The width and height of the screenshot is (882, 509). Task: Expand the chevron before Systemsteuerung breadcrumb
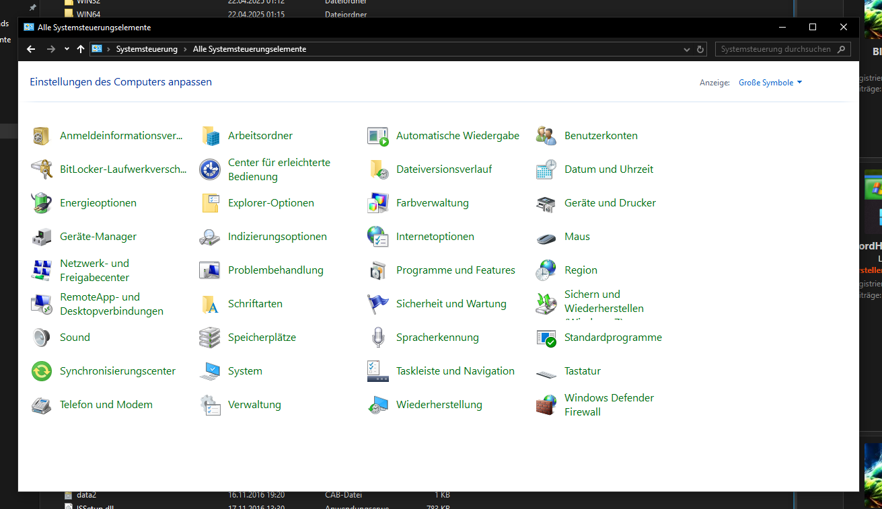coord(108,49)
